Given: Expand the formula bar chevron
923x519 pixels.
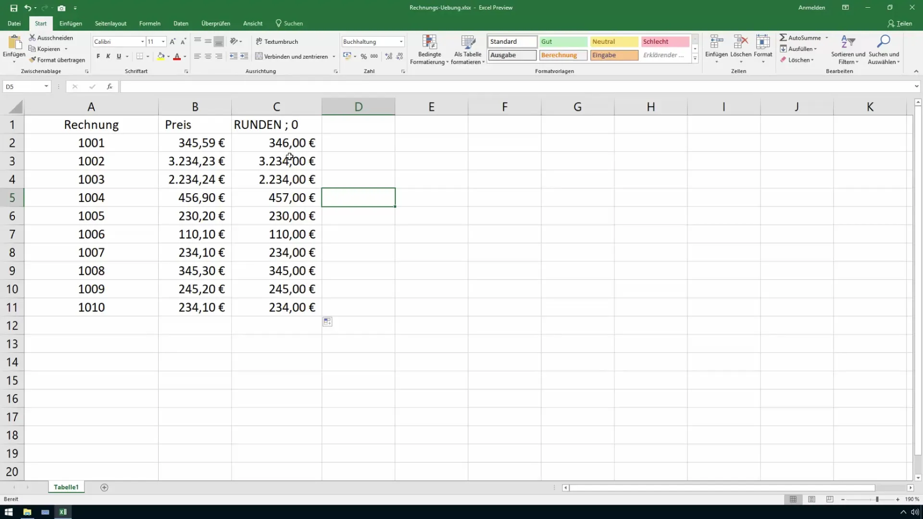Looking at the screenshot, I should 916,86.
